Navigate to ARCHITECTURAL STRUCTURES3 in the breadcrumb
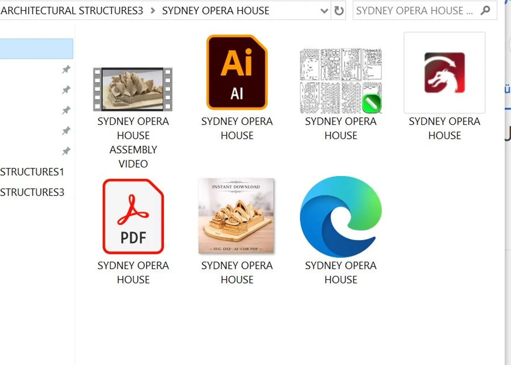This screenshot has height=365, width=511. point(72,11)
